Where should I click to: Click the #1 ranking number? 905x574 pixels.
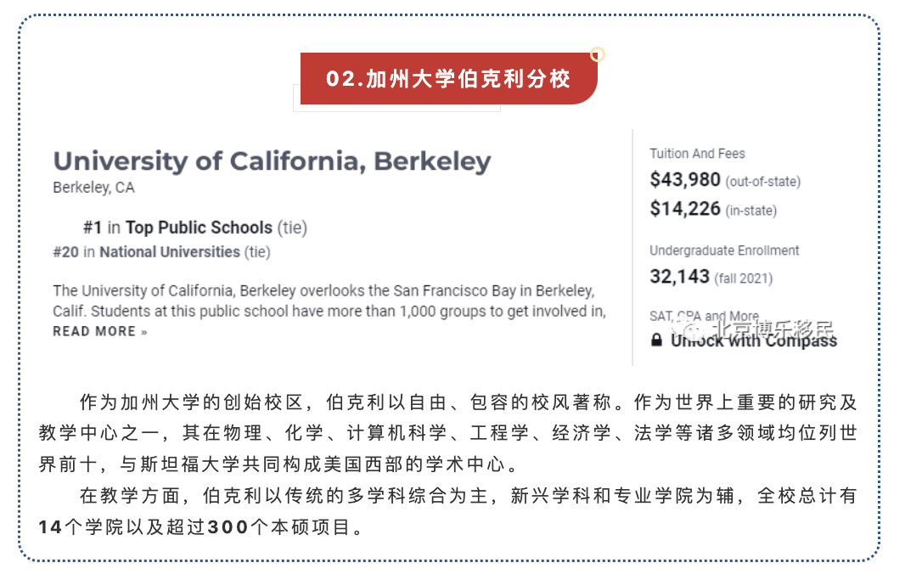92,228
